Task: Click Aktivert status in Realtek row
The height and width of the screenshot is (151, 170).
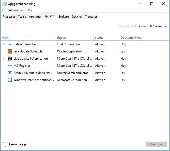Action: pyautogui.click(x=100, y=73)
